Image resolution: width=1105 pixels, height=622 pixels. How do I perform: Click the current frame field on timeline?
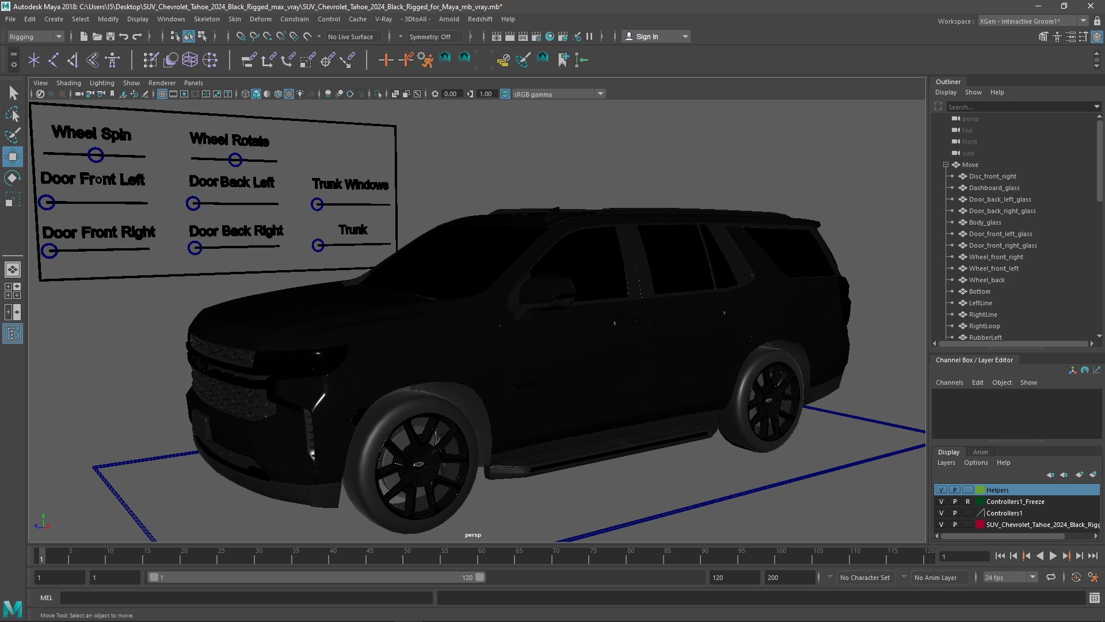point(964,556)
